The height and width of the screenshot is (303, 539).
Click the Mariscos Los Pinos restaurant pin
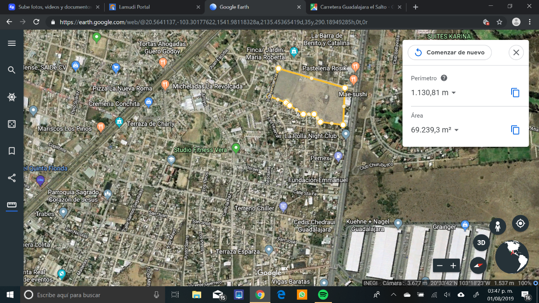(x=101, y=127)
